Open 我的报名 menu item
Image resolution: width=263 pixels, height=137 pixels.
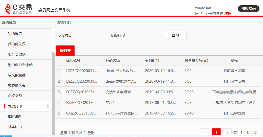point(26,34)
